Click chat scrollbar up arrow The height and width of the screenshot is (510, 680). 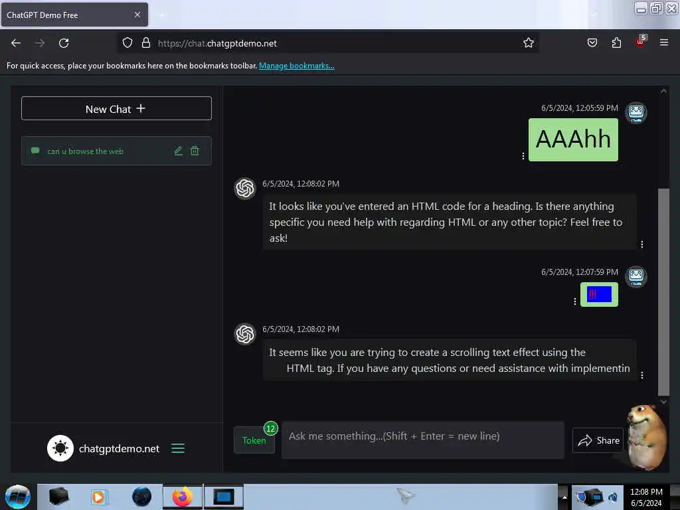(x=663, y=92)
